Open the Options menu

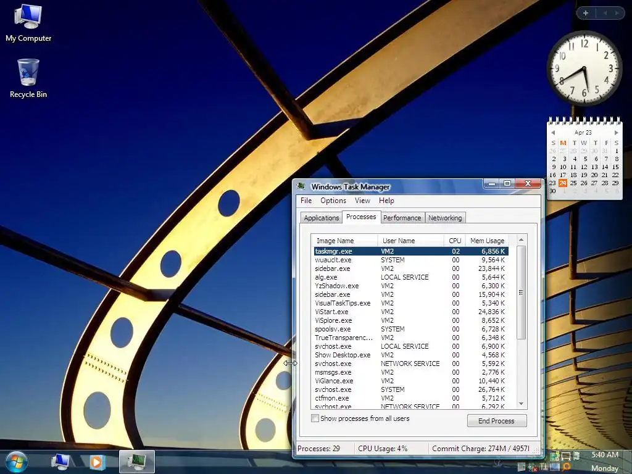click(333, 201)
